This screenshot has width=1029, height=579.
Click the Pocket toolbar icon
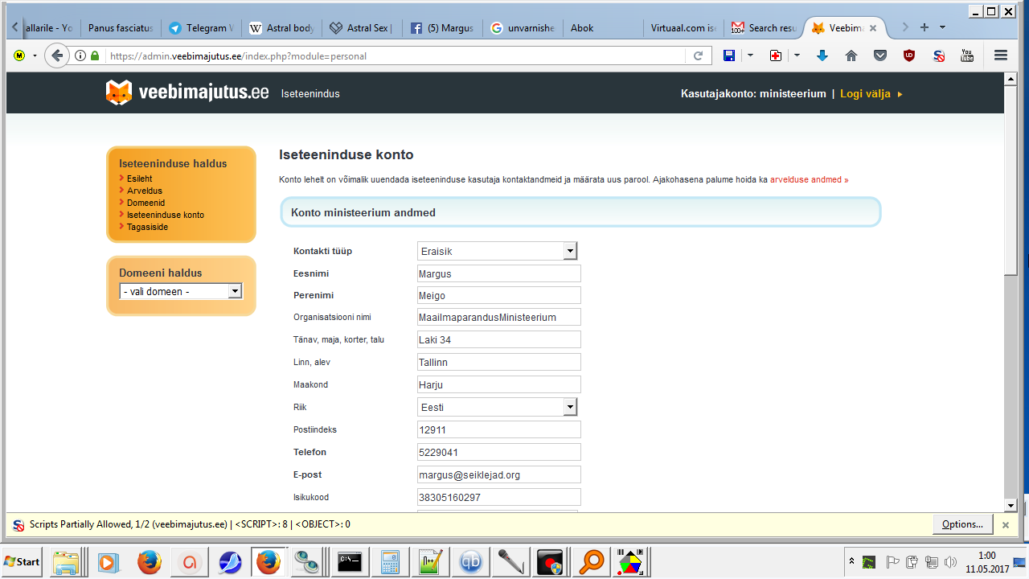pyautogui.click(x=880, y=55)
